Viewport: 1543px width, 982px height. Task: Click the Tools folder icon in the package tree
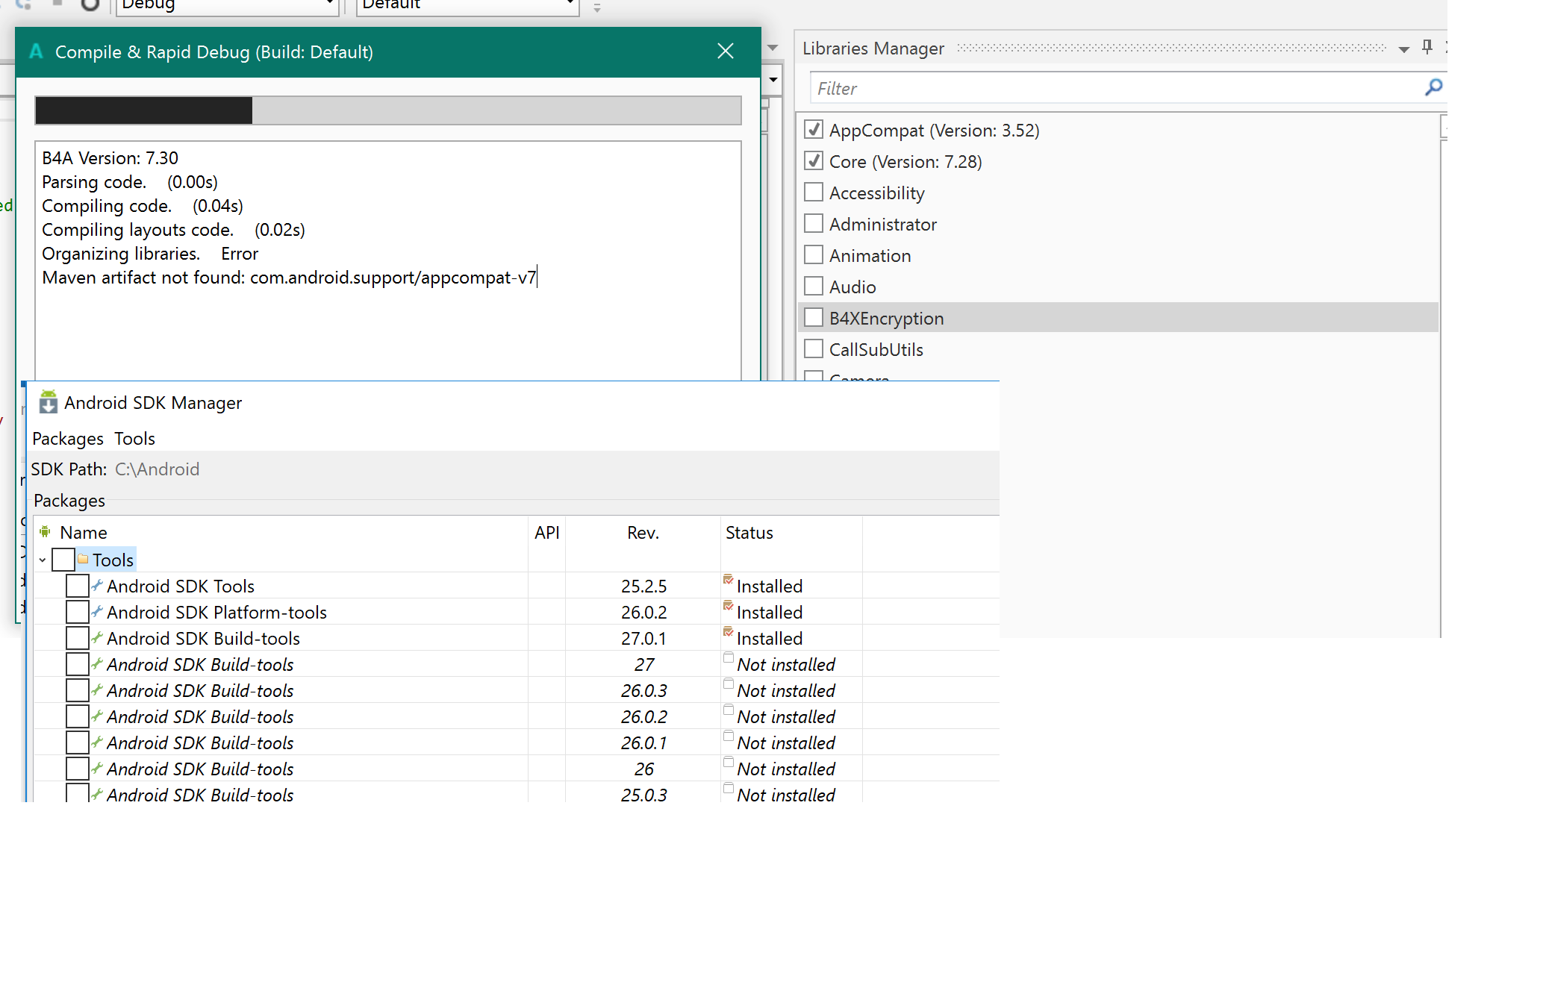pos(83,560)
